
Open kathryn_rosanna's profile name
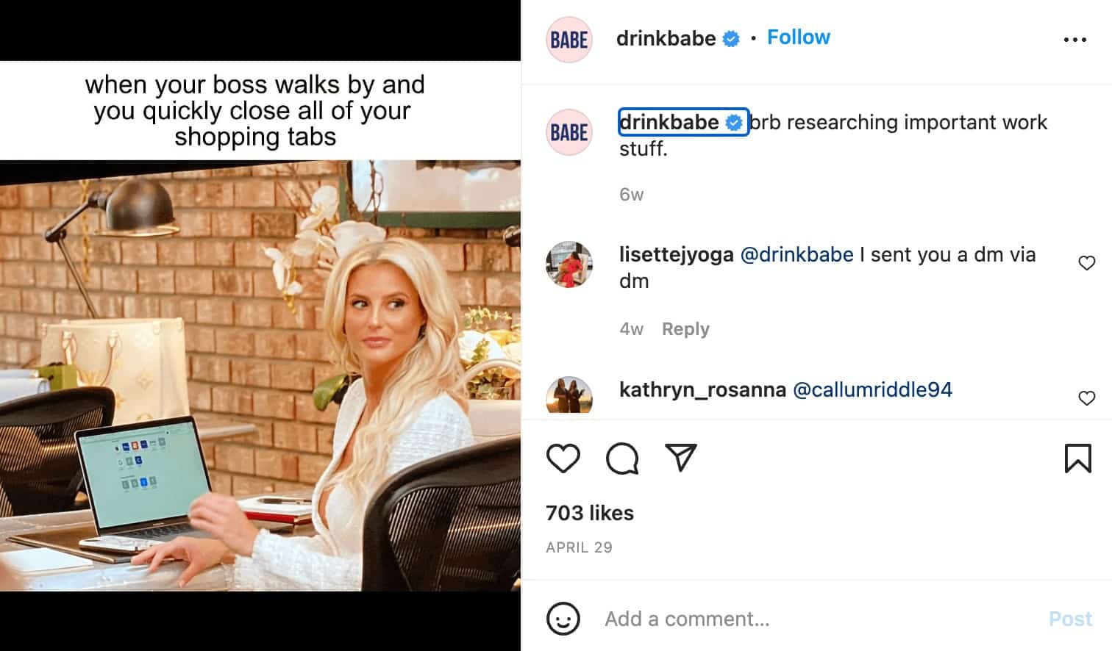point(702,389)
